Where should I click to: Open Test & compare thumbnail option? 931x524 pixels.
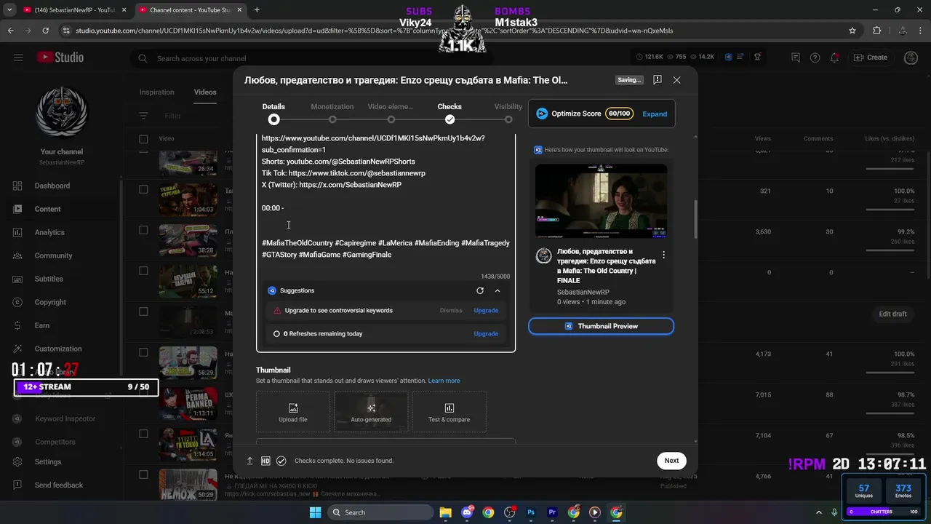coord(449,412)
